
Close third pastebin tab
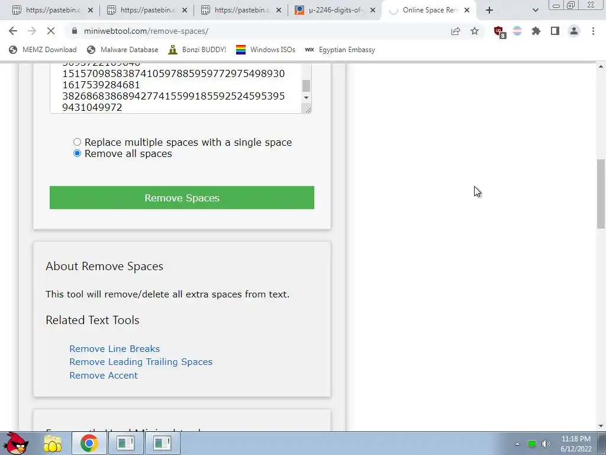279,10
